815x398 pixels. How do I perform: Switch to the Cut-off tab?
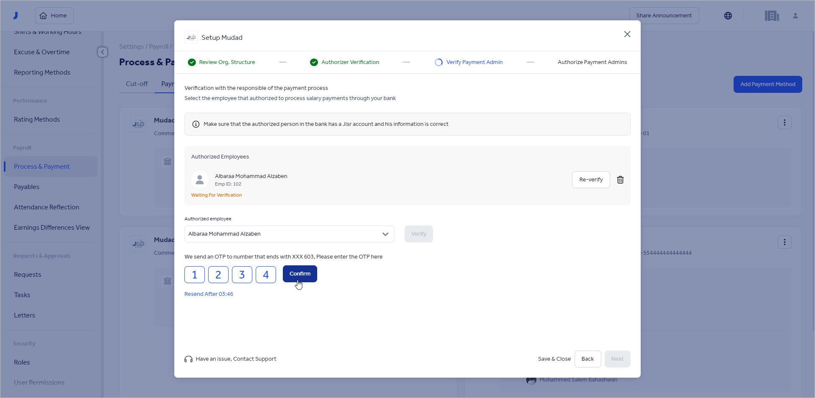coord(137,84)
